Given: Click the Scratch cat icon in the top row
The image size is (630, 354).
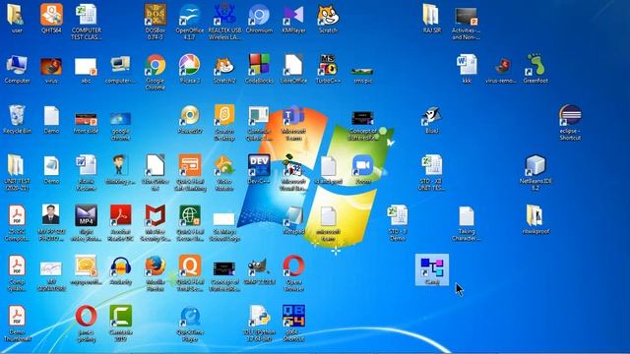Looking at the screenshot, I should click(x=328, y=16).
